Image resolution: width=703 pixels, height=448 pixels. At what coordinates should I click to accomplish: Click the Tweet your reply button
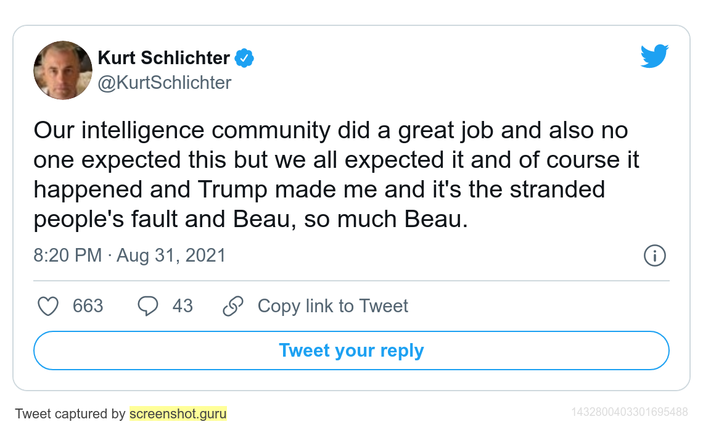[351, 351]
